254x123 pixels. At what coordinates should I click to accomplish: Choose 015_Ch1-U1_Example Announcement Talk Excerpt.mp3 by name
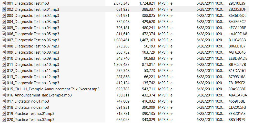pyautogui.click(x=53, y=89)
